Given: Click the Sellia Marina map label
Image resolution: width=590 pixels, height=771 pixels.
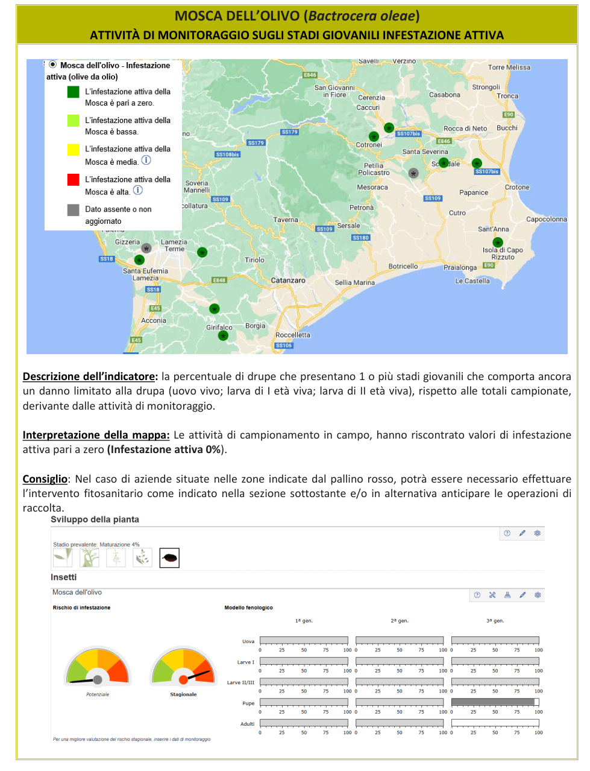Looking at the screenshot, I should tap(355, 282).
